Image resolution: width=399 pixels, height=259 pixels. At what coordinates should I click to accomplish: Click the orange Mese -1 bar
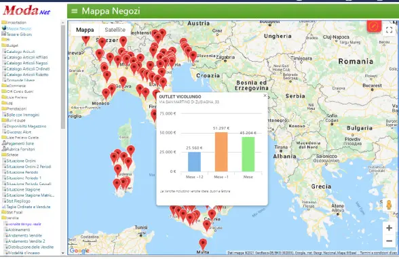pyautogui.click(x=221, y=152)
